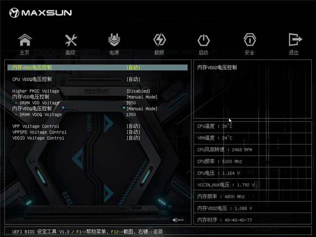
Task: Open 内存VDD2电压控制 自动 value dropdown
Action: coord(133,68)
